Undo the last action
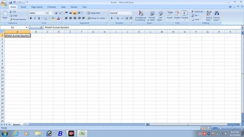The height and width of the screenshot is (137, 244). pos(14,2)
